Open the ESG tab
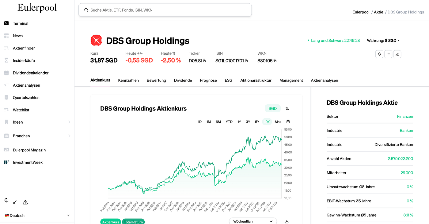 (229, 80)
